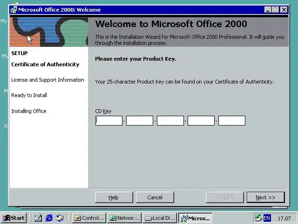Click 'Welcome to Microsoft Office 2000' heading
This screenshot has height=224, width=298.
pos(171,24)
